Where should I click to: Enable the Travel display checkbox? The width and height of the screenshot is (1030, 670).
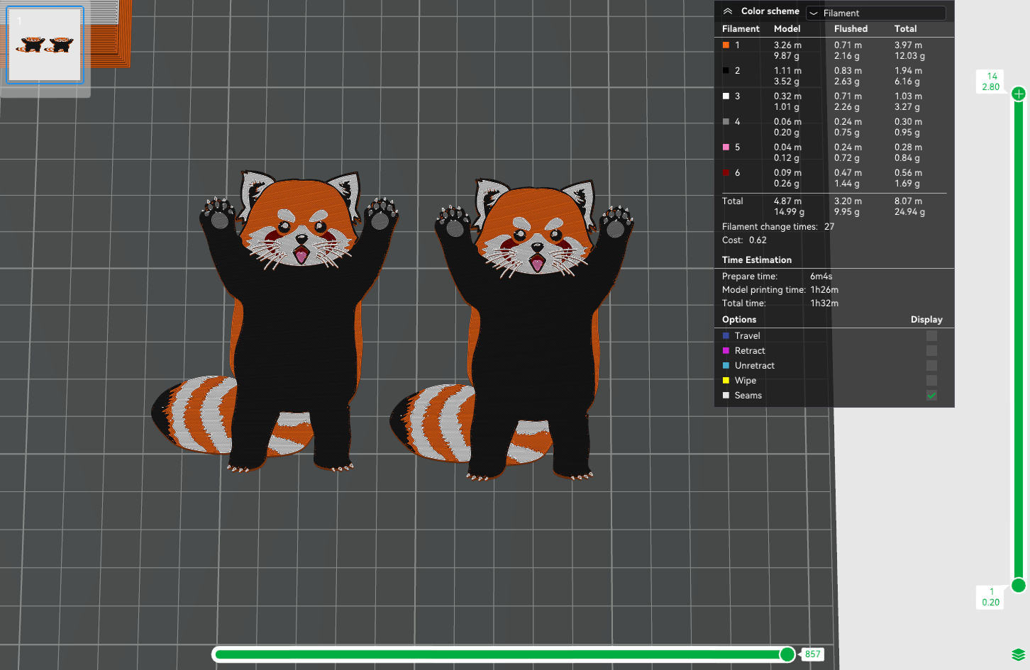[931, 335]
